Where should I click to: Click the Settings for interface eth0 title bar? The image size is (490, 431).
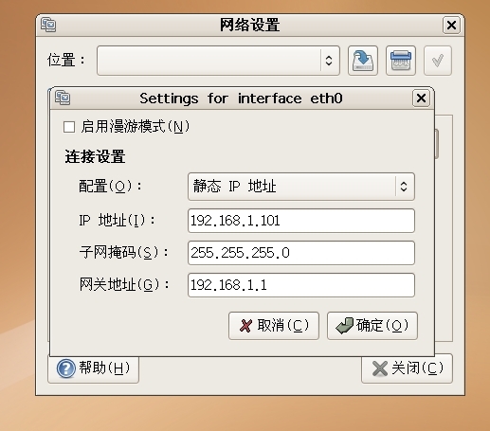pyautogui.click(x=241, y=99)
